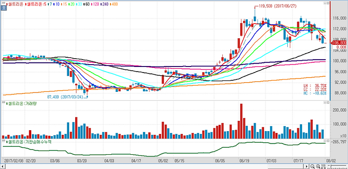
Task: Click the -265,797 indicator value
Action: [339, 142]
